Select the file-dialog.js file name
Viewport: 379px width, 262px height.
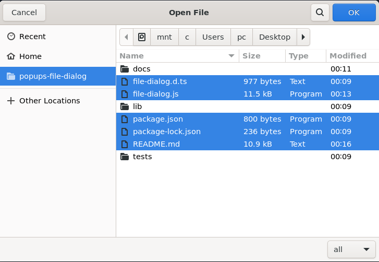point(156,94)
